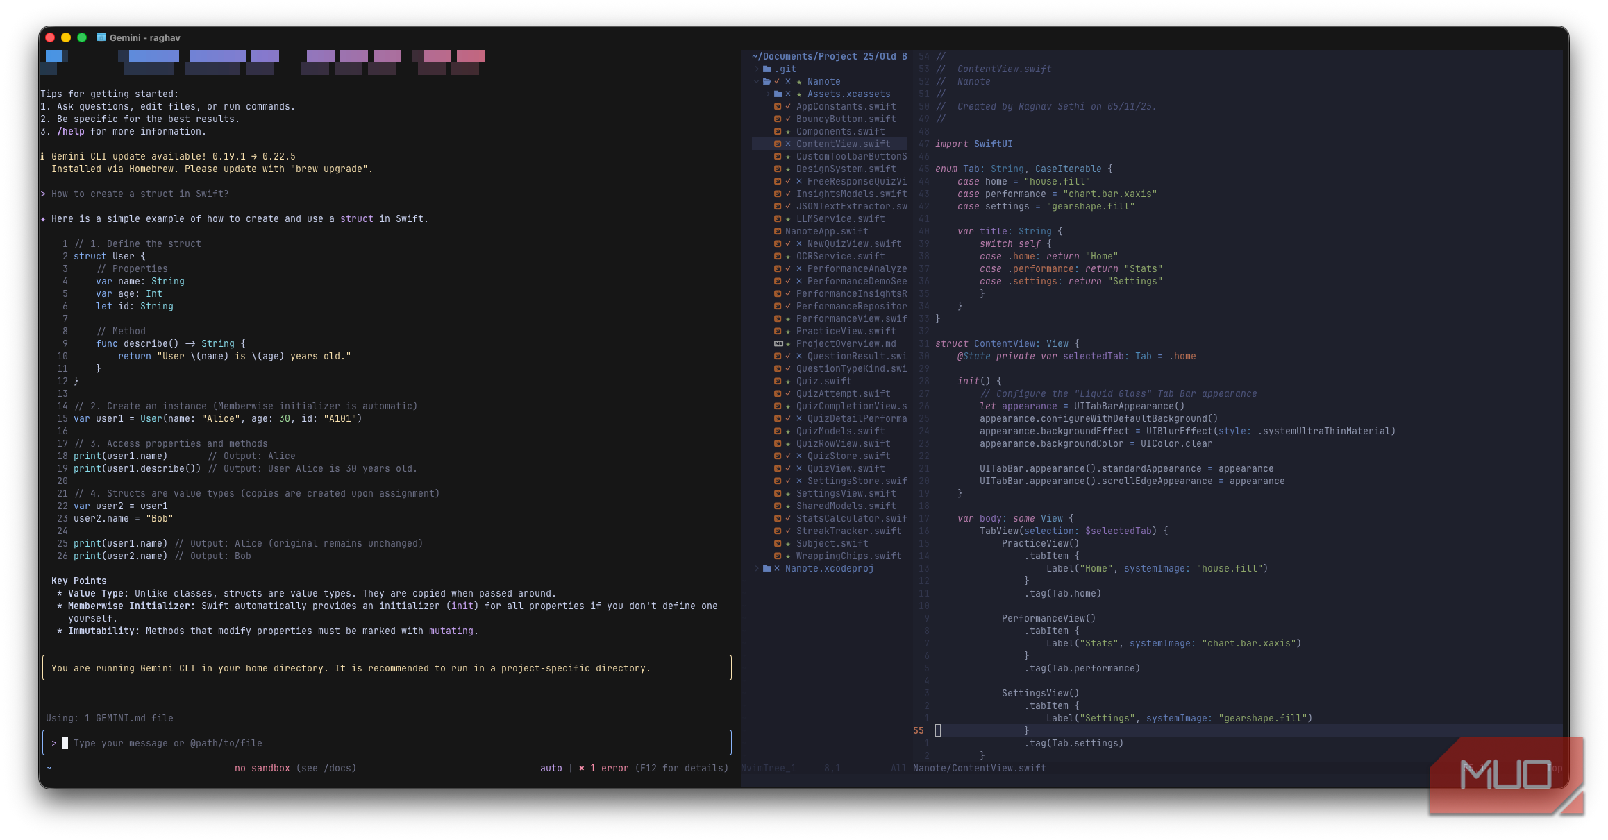Click 'import SwiftUI' line in the editor

tap(973, 144)
